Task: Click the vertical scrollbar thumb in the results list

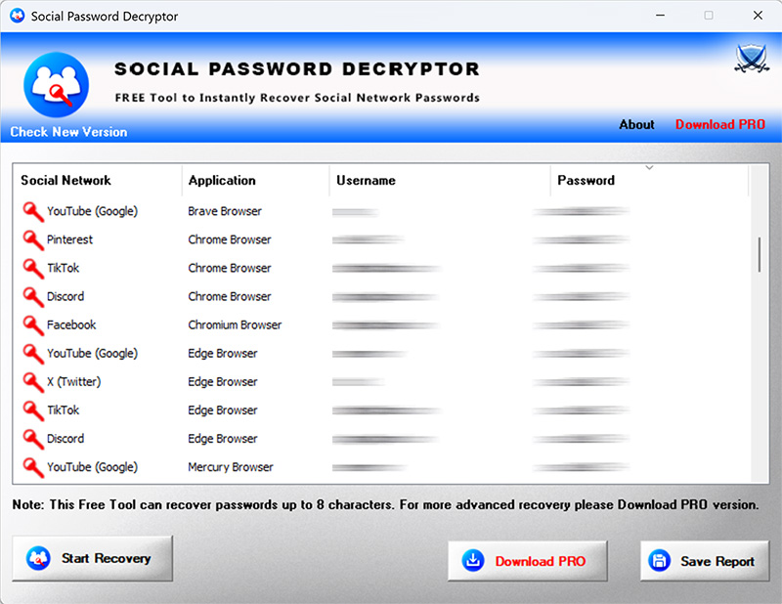Action: 759,254
